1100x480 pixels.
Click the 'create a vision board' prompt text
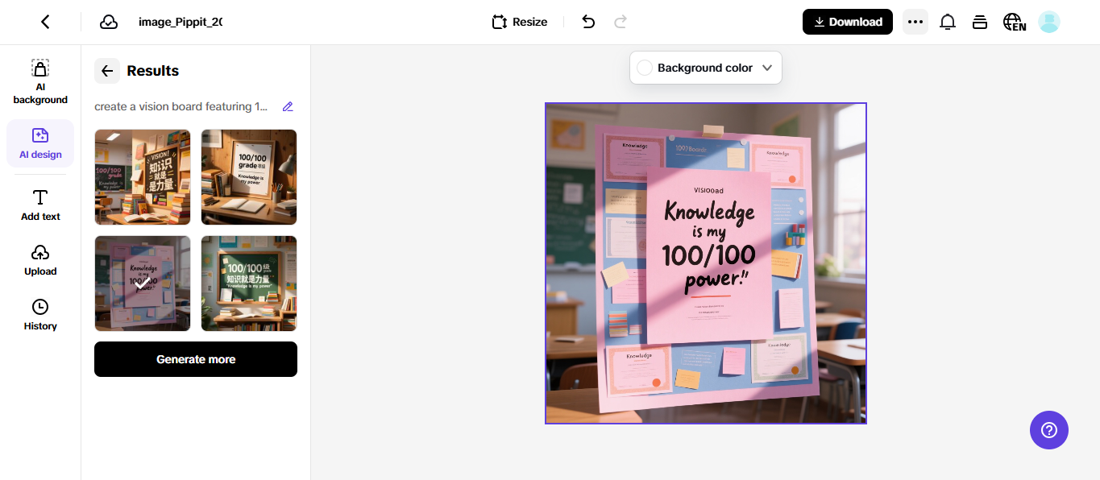181,106
